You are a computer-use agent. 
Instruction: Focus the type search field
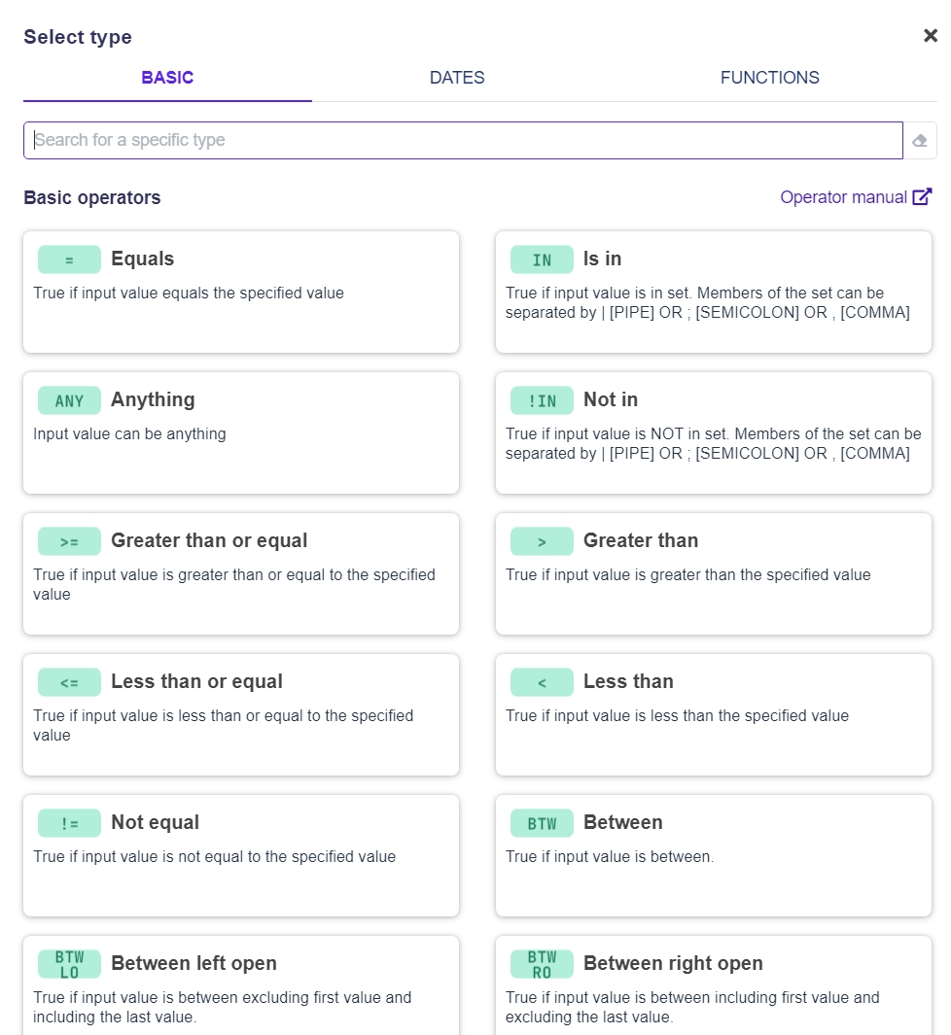click(463, 140)
